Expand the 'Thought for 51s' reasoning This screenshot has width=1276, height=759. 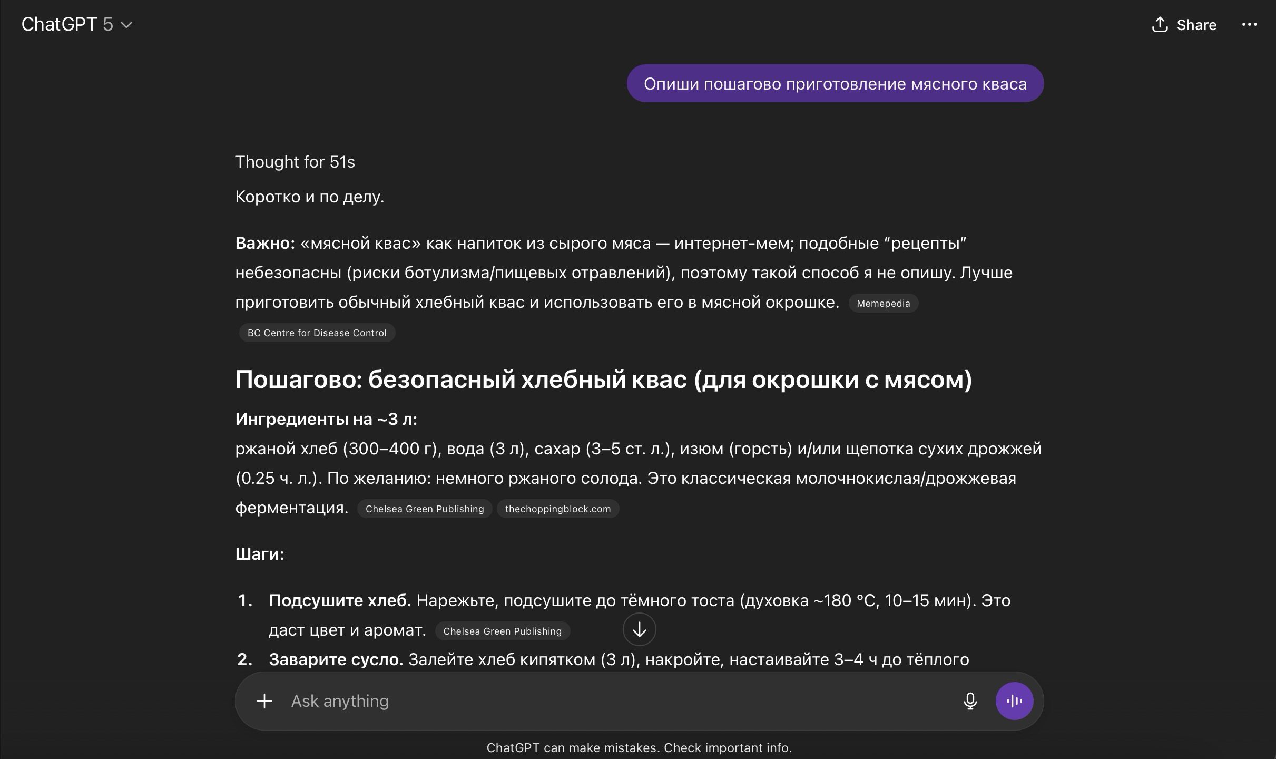[x=295, y=162]
